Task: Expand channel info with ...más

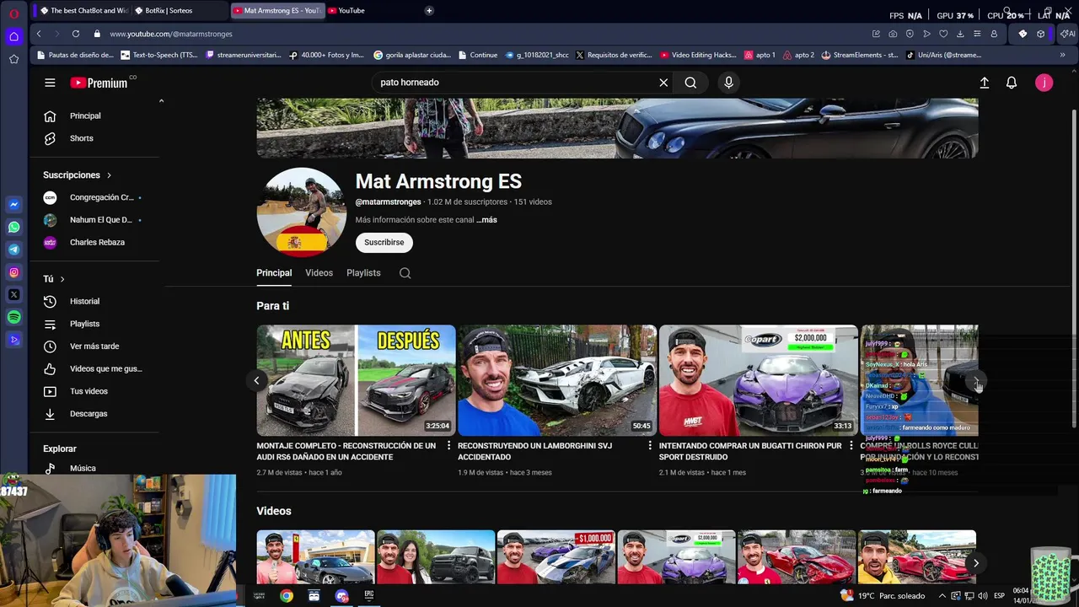Action: (486, 220)
